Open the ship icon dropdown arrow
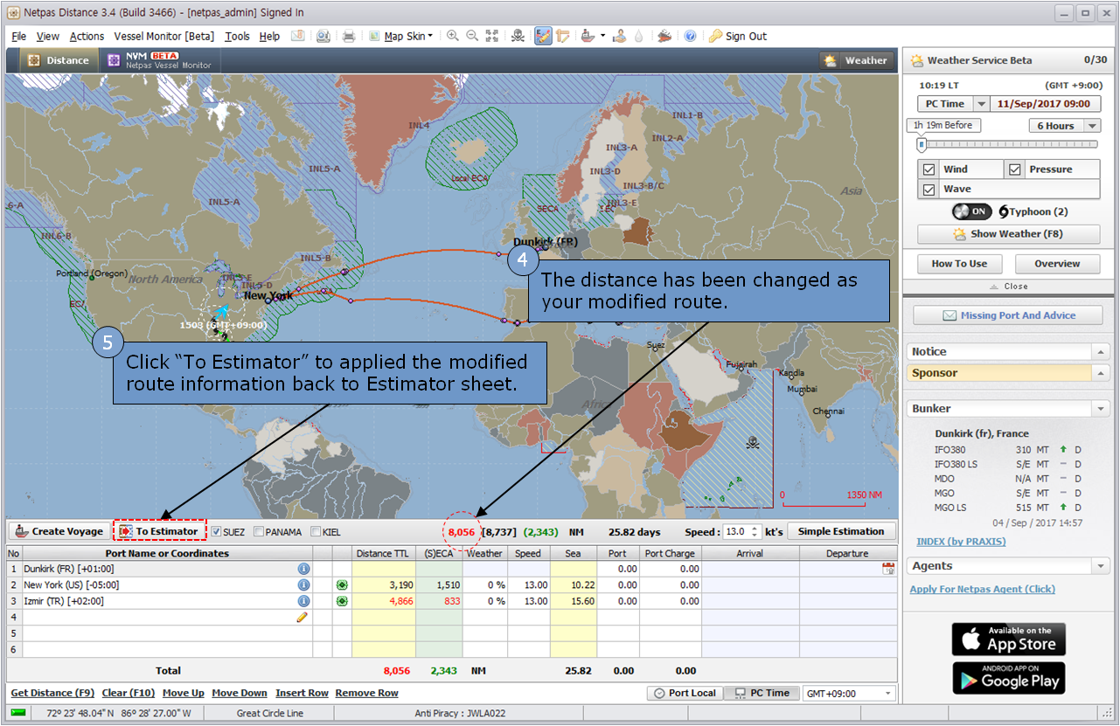The width and height of the screenshot is (1120, 726). click(x=602, y=36)
